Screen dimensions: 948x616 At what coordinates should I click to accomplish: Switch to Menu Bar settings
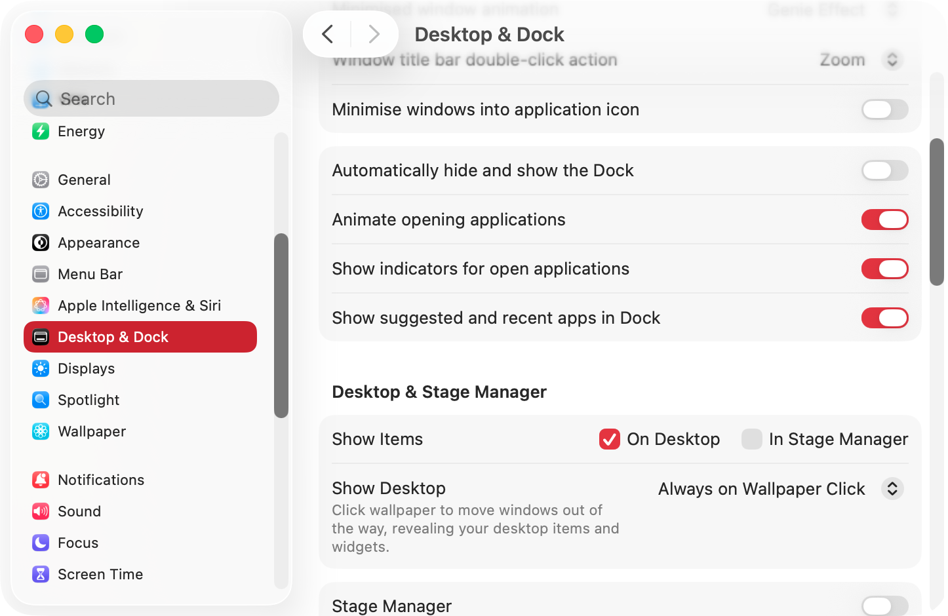click(x=41, y=274)
